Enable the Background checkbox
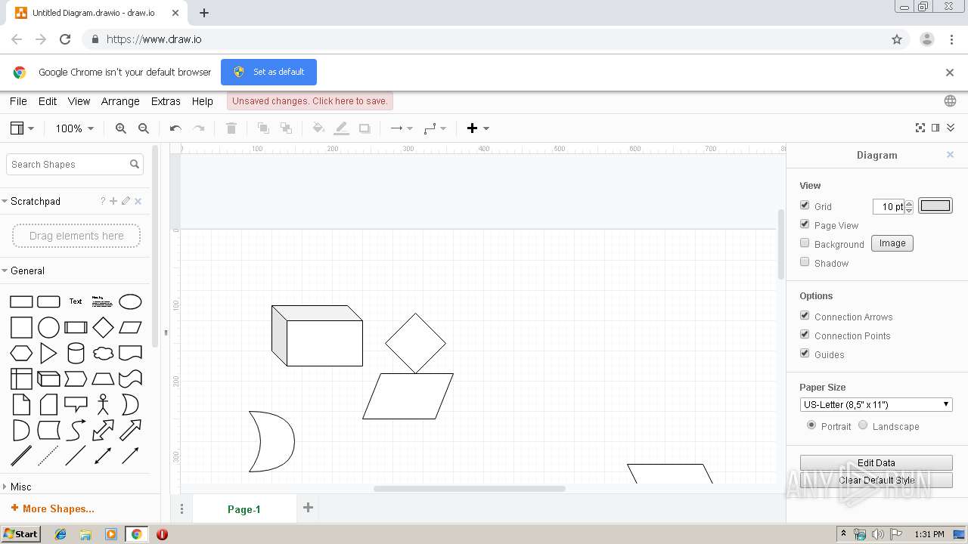This screenshot has height=544, width=968. coord(805,243)
